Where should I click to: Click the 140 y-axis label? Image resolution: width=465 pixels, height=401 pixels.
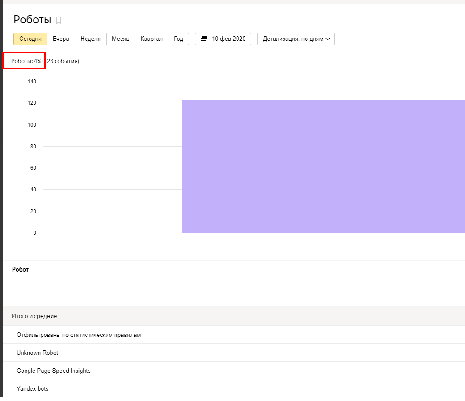coord(32,81)
